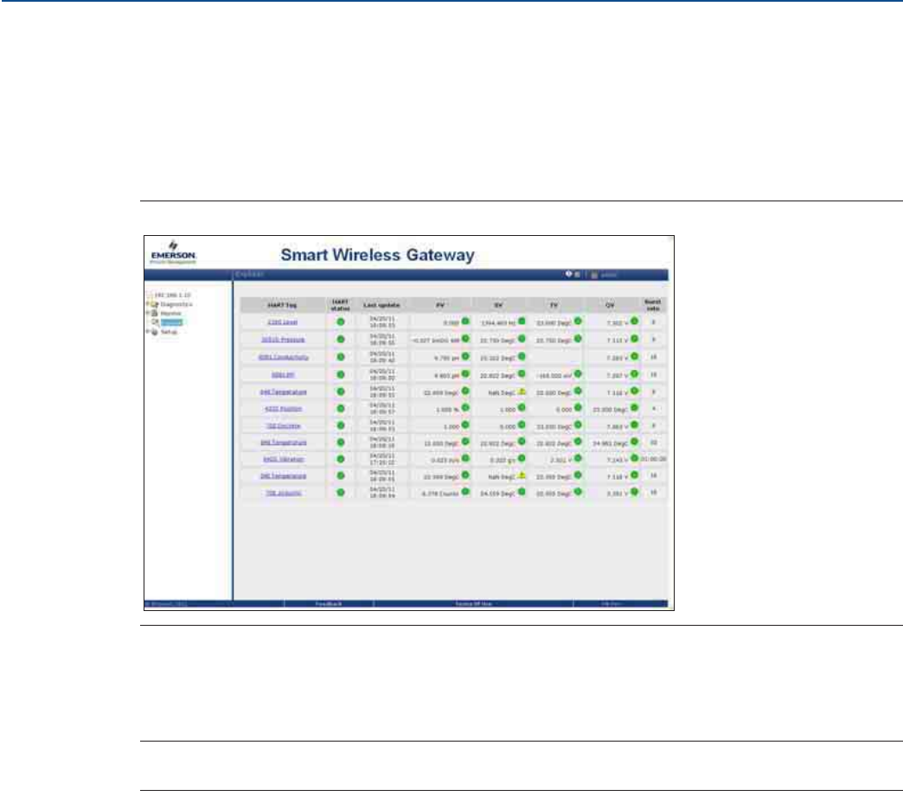This screenshot has width=903, height=796.
Task: Click the HART status indicator for 702 Discrete
Action: 340,425
